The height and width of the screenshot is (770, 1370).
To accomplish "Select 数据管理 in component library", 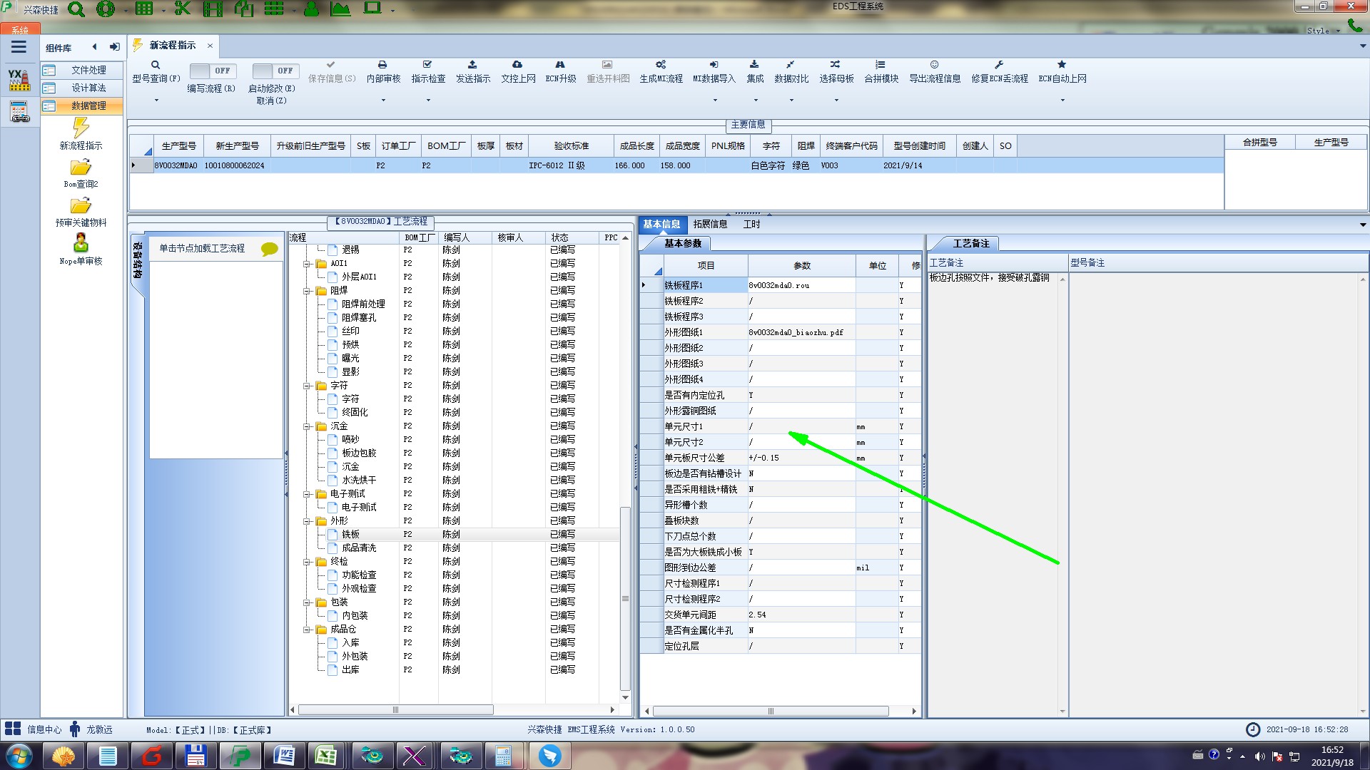I will pos(88,106).
